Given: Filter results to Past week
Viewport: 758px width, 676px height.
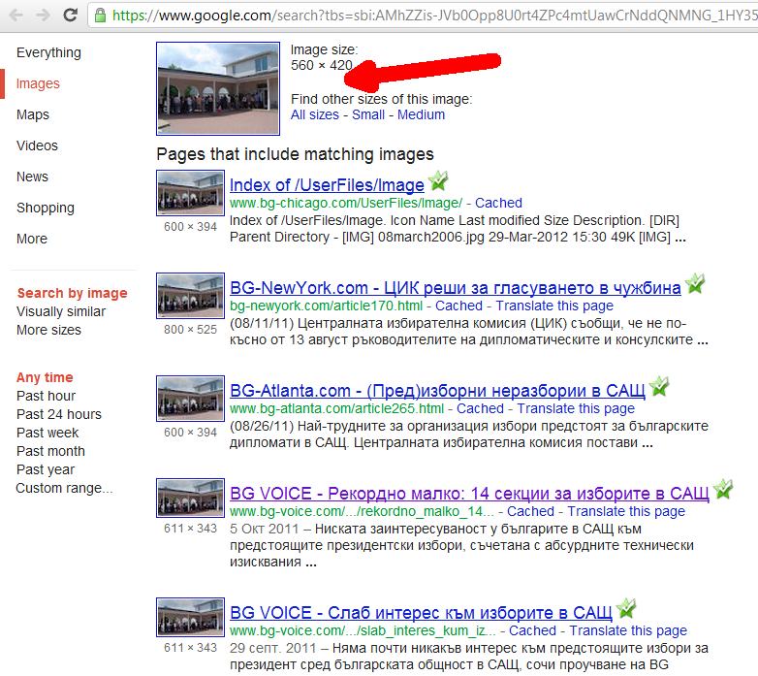Looking at the screenshot, I should click(47, 433).
